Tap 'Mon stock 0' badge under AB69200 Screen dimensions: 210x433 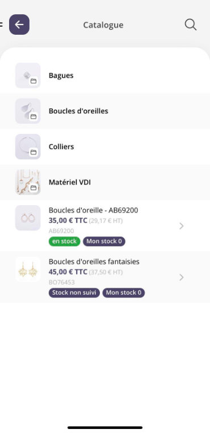tap(104, 242)
